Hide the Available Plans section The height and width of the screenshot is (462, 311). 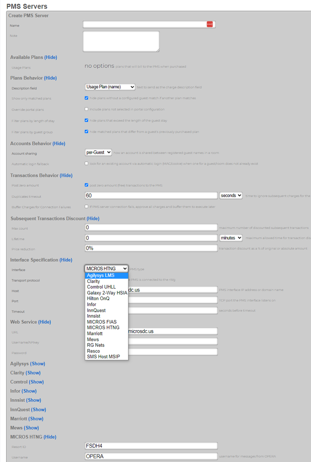point(51,57)
